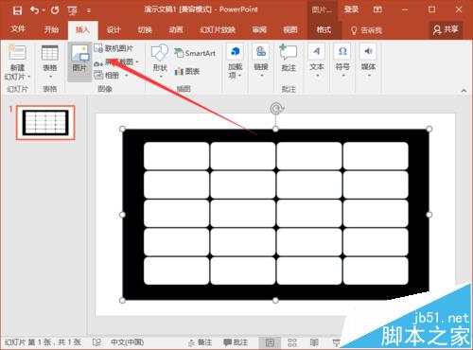Screen dimensions: 473x350
Task: Click the 告诉我 (Tell me) search box
Action: [367, 30]
